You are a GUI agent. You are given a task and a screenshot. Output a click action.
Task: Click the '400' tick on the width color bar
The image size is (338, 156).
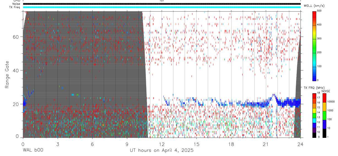(x=320, y=24)
